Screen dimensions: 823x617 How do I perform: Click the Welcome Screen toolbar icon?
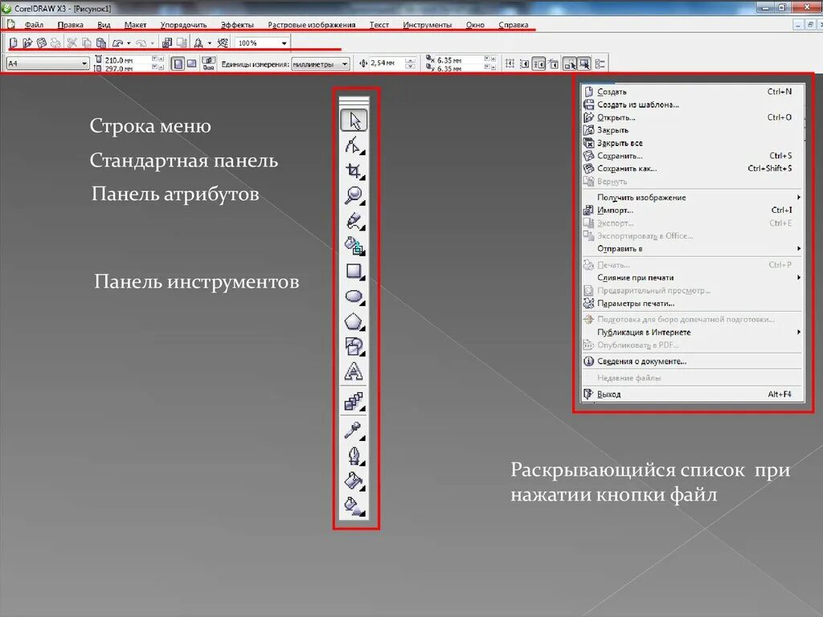(x=223, y=43)
